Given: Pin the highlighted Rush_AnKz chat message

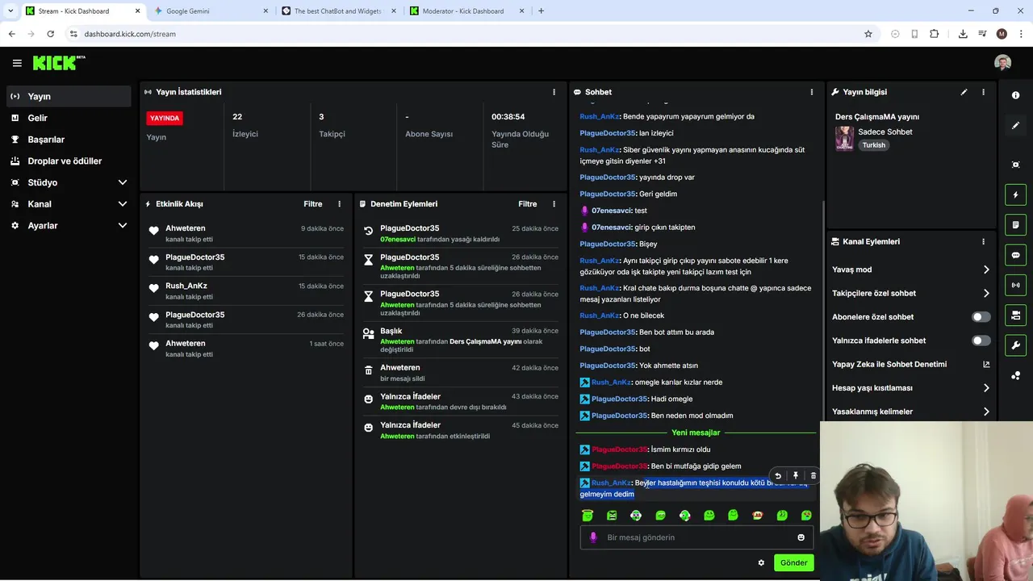Looking at the screenshot, I should coord(795,476).
